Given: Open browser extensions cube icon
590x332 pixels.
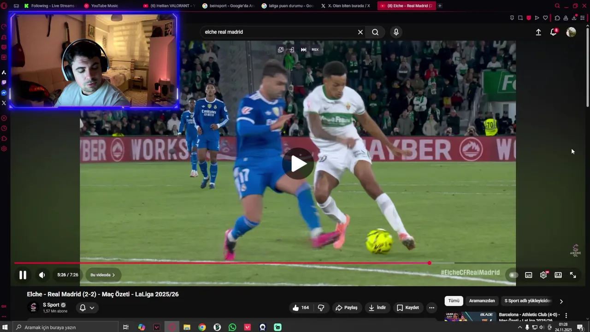Looking at the screenshot, I should 557,18.
